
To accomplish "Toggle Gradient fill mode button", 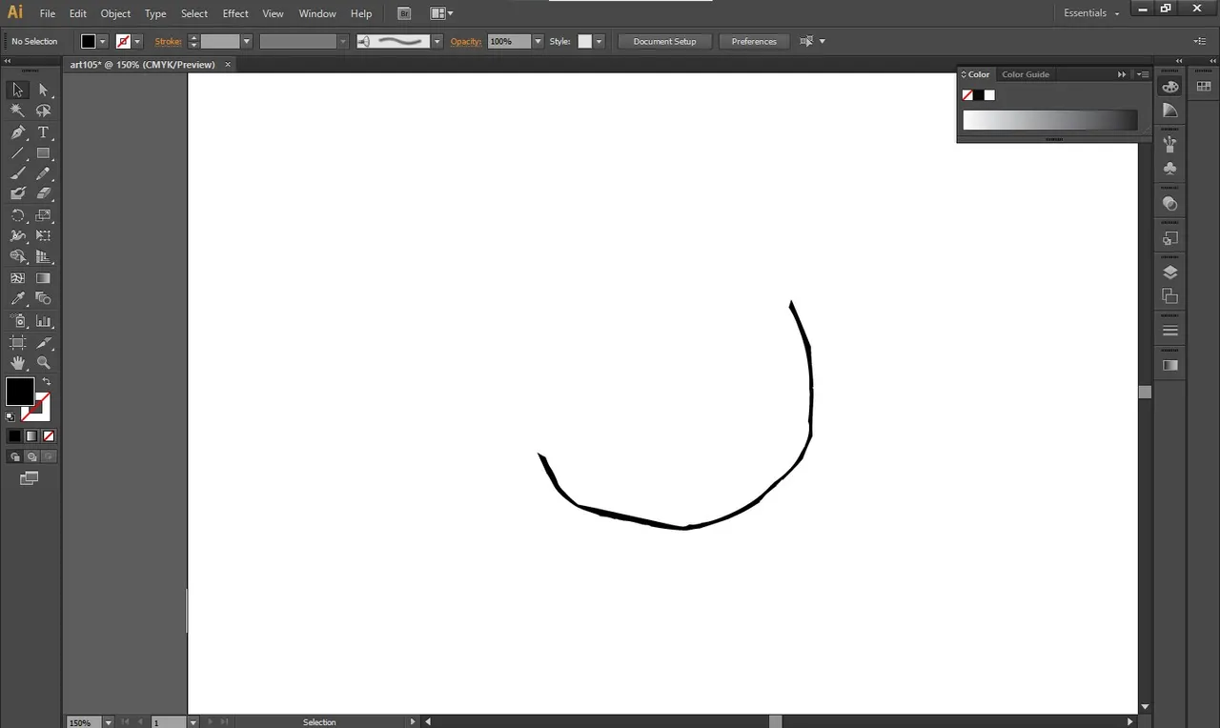I will click(31, 435).
